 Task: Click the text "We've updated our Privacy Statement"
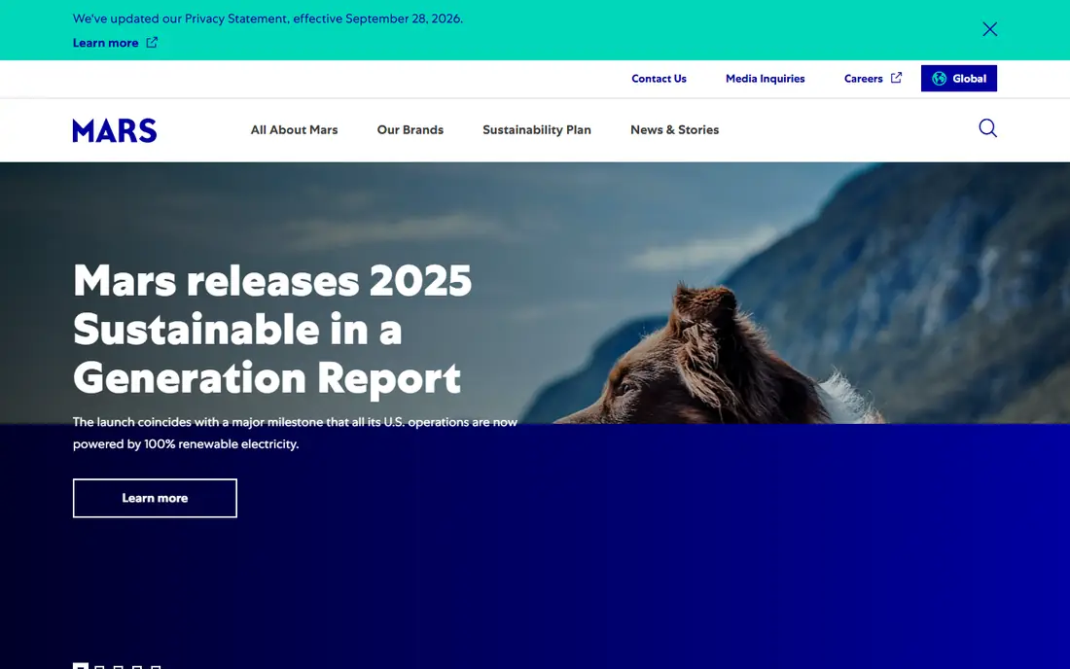point(182,18)
